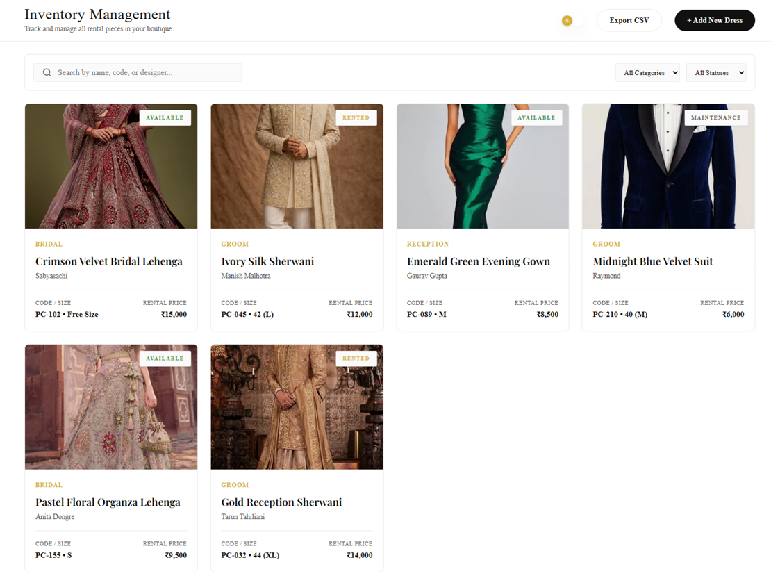Viewport: 771px width, 585px height.
Task: Click designer name Sabyasachi
Action: coord(51,276)
